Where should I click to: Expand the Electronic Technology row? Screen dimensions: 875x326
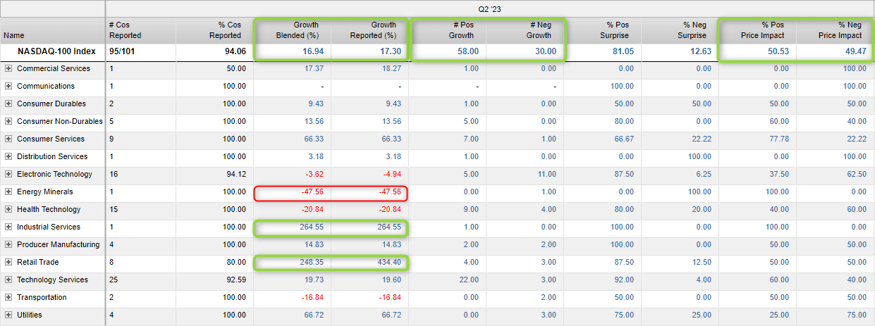[8, 175]
